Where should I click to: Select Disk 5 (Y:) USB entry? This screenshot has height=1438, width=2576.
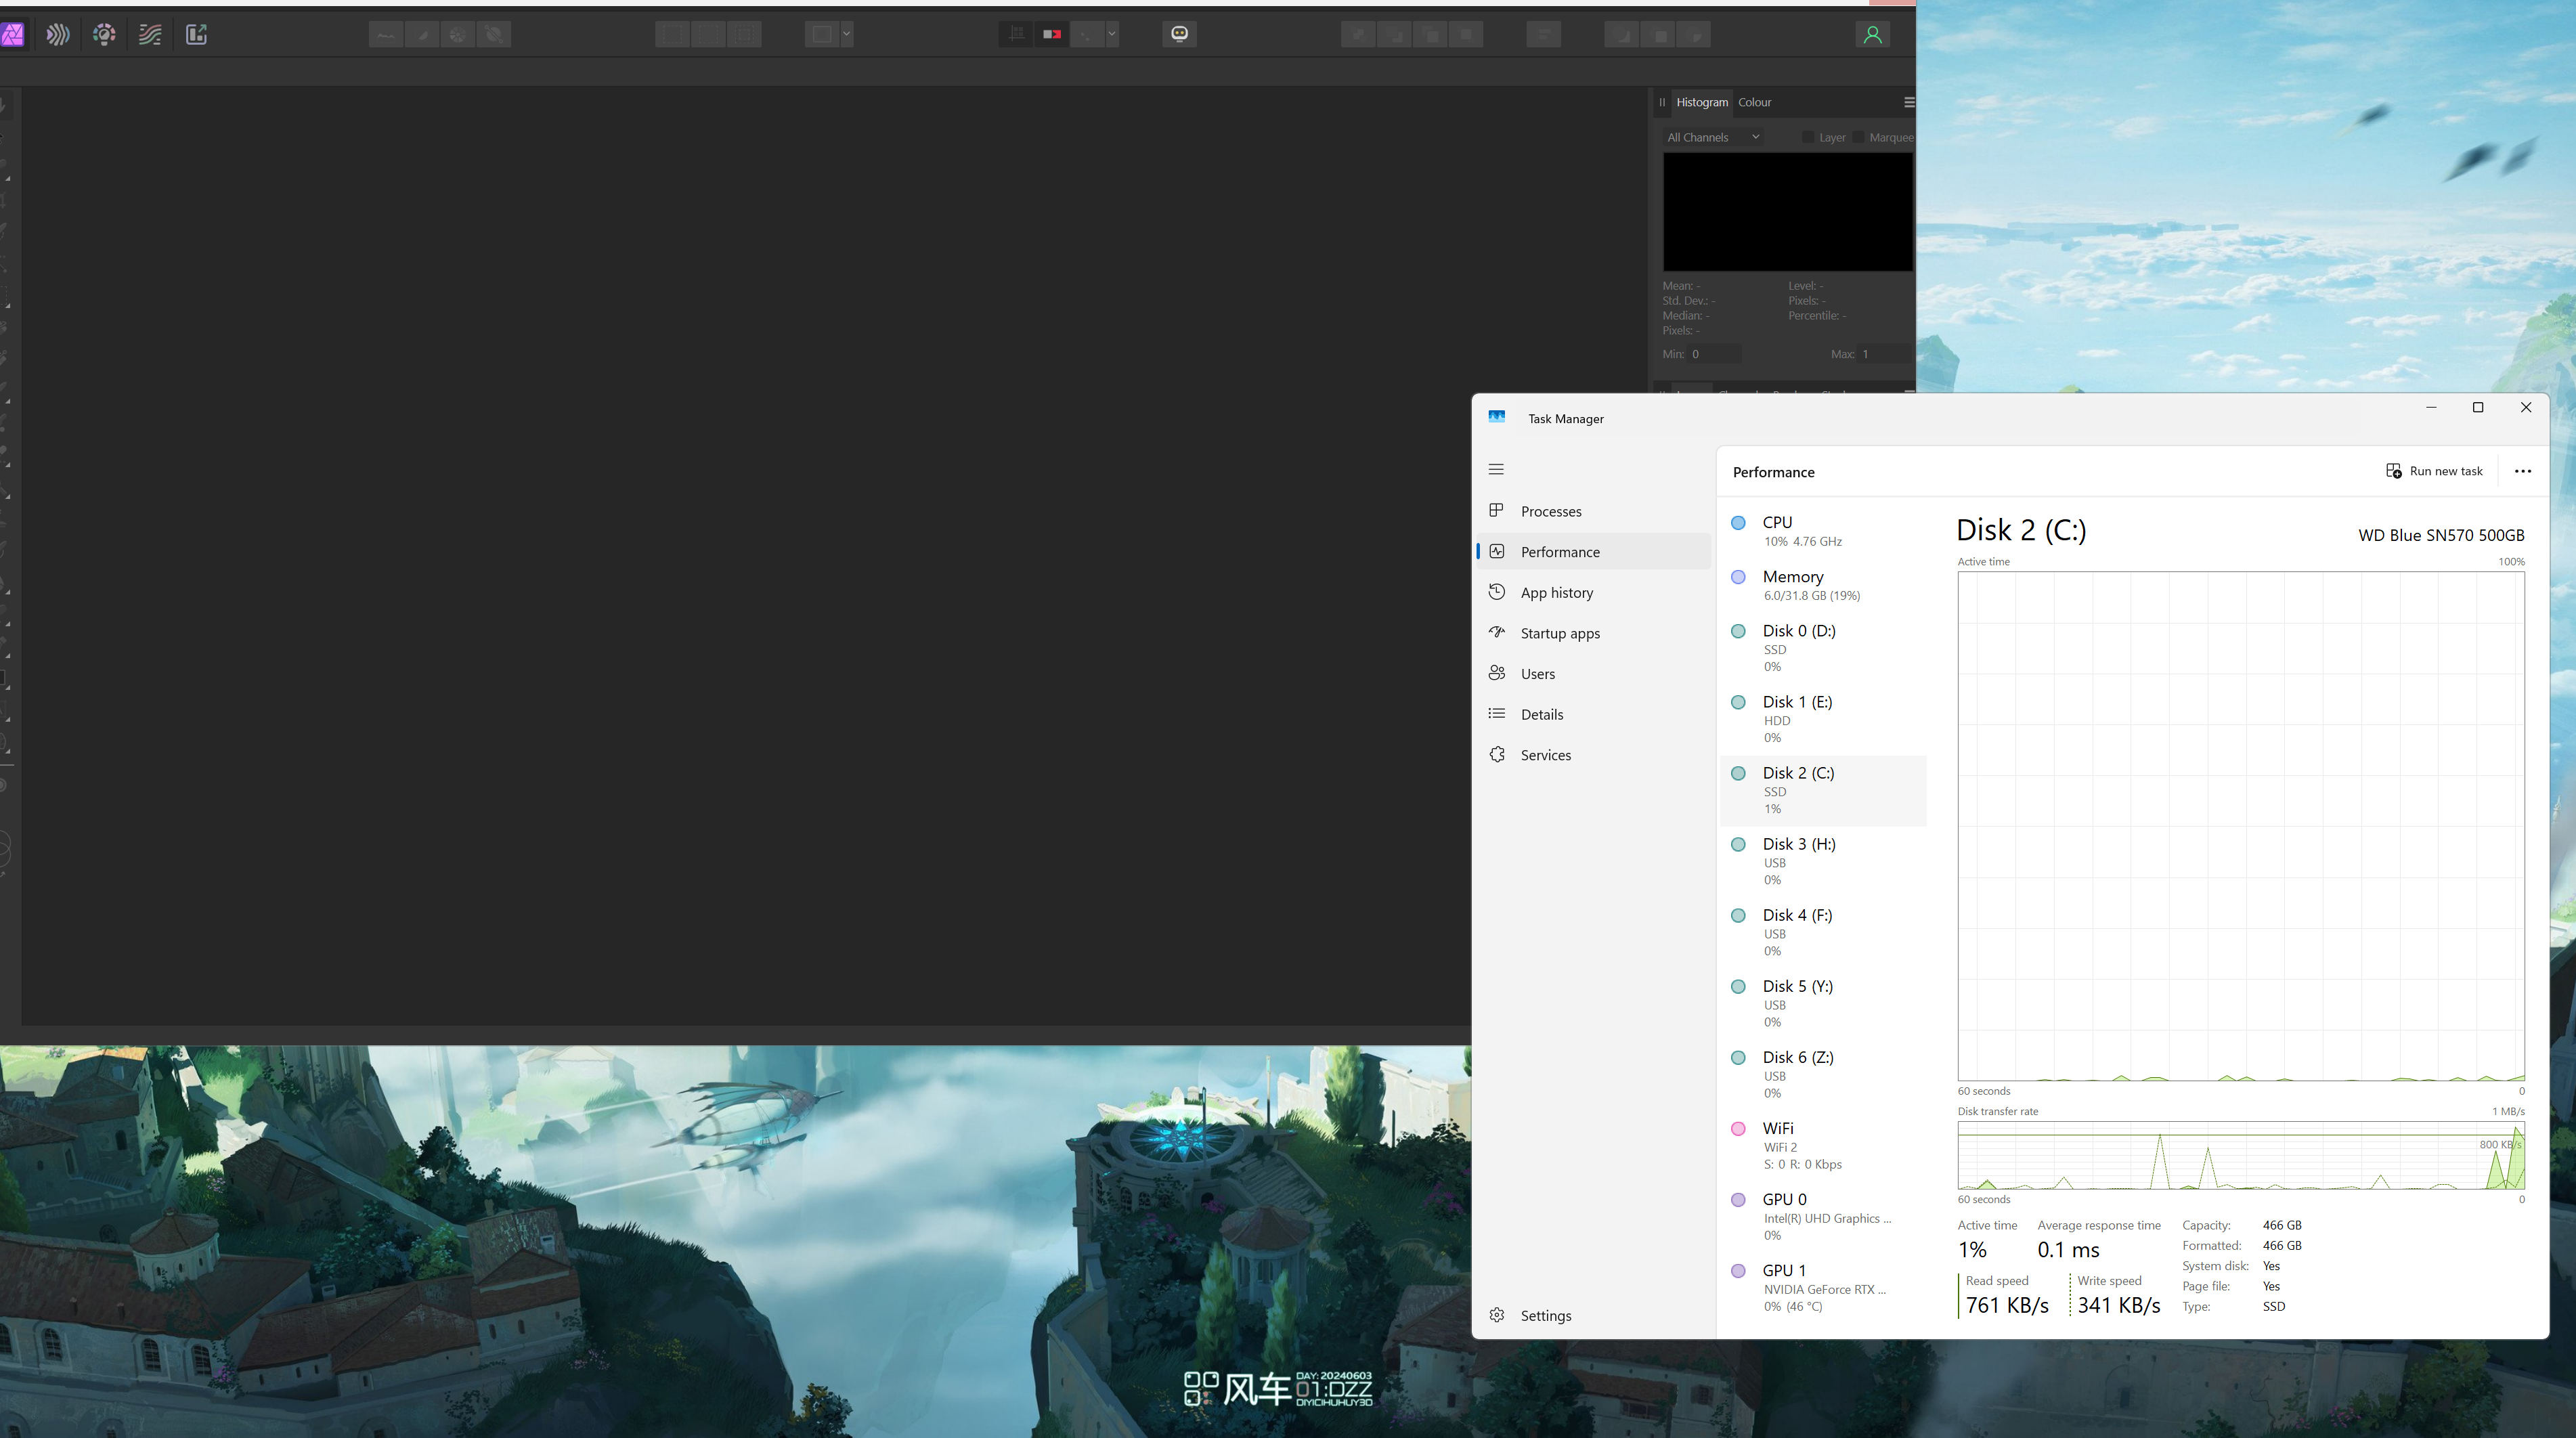(1824, 1003)
